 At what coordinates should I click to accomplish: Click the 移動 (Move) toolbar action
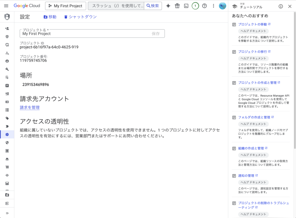point(50,17)
